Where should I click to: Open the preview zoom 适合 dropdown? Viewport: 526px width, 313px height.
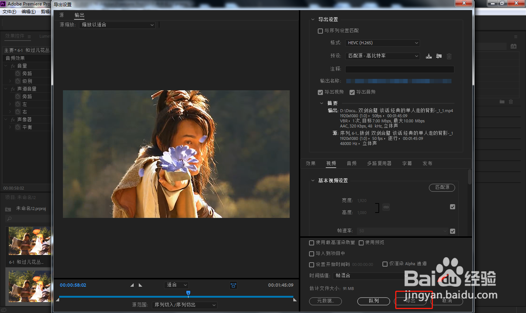pos(176,285)
